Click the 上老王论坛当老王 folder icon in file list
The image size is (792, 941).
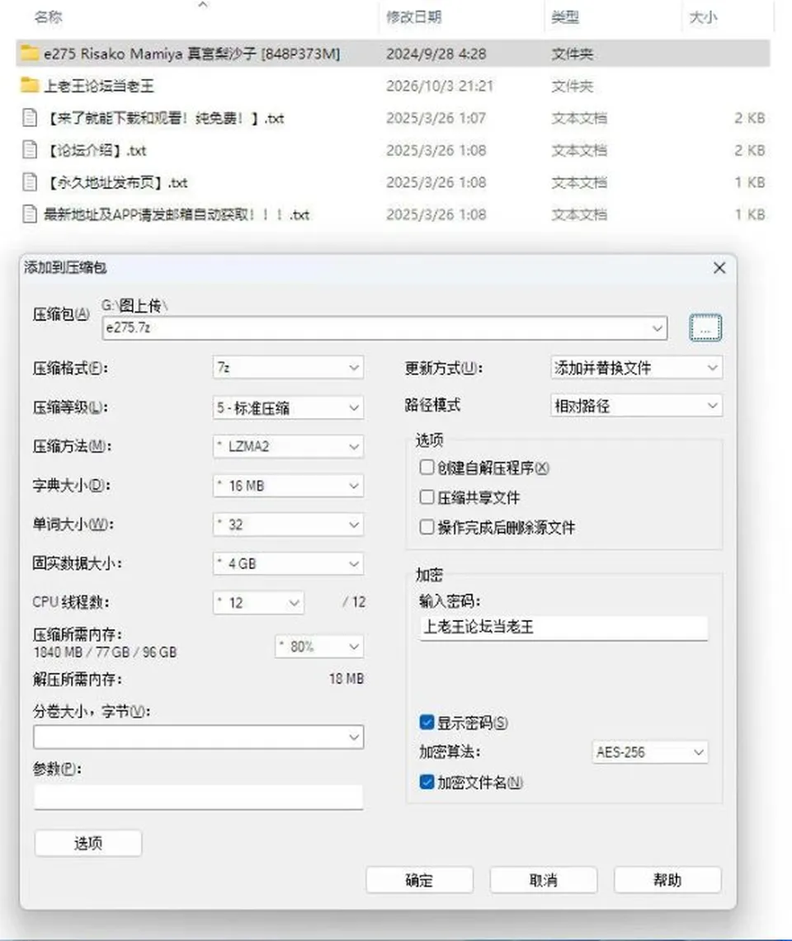pos(30,85)
